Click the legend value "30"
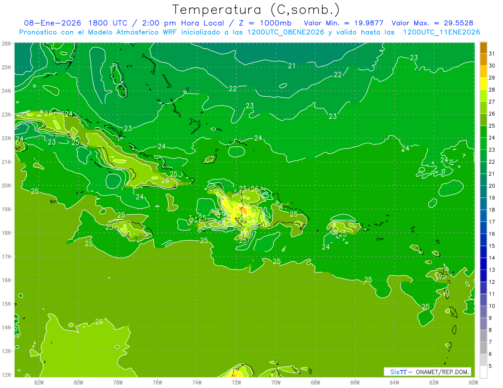This screenshot has height=388, width=503. coord(492,66)
